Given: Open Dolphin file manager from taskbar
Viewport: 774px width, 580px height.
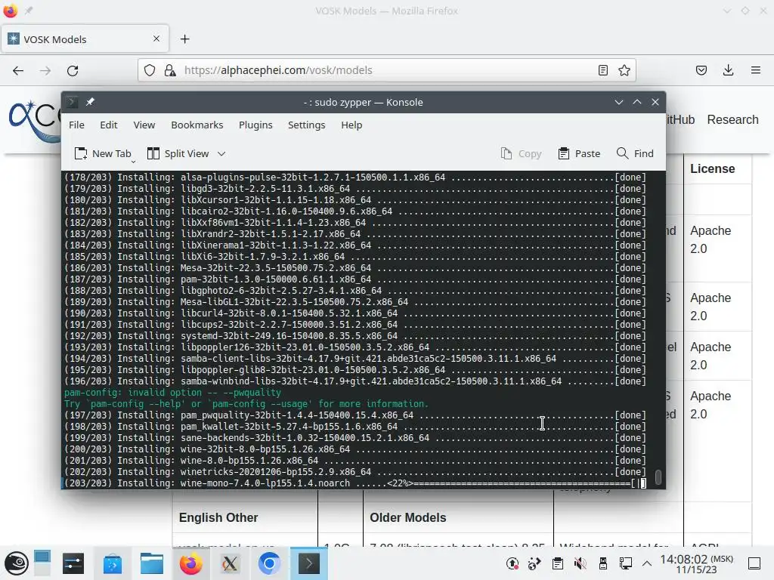Looking at the screenshot, I should [151, 563].
